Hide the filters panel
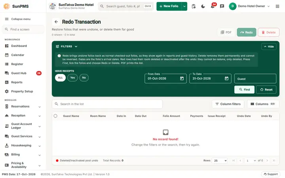 [269, 47]
